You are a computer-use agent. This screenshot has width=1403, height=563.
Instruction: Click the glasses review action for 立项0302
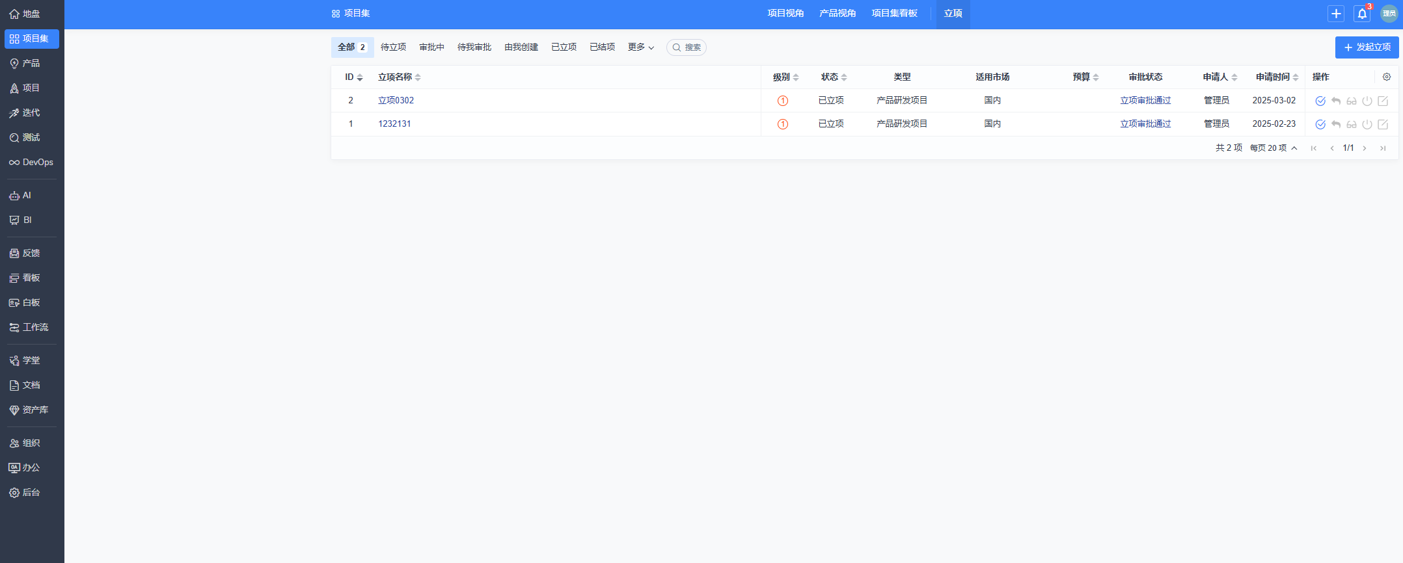pyautogui.click(x=1352, y=101)
